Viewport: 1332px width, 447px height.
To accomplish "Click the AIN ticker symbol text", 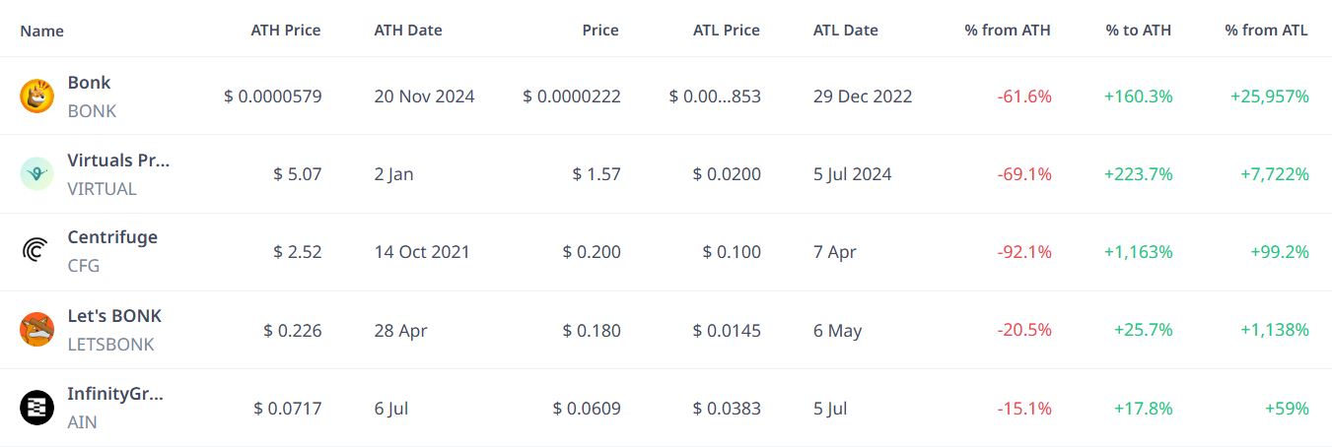I will [x=82, y=422].
